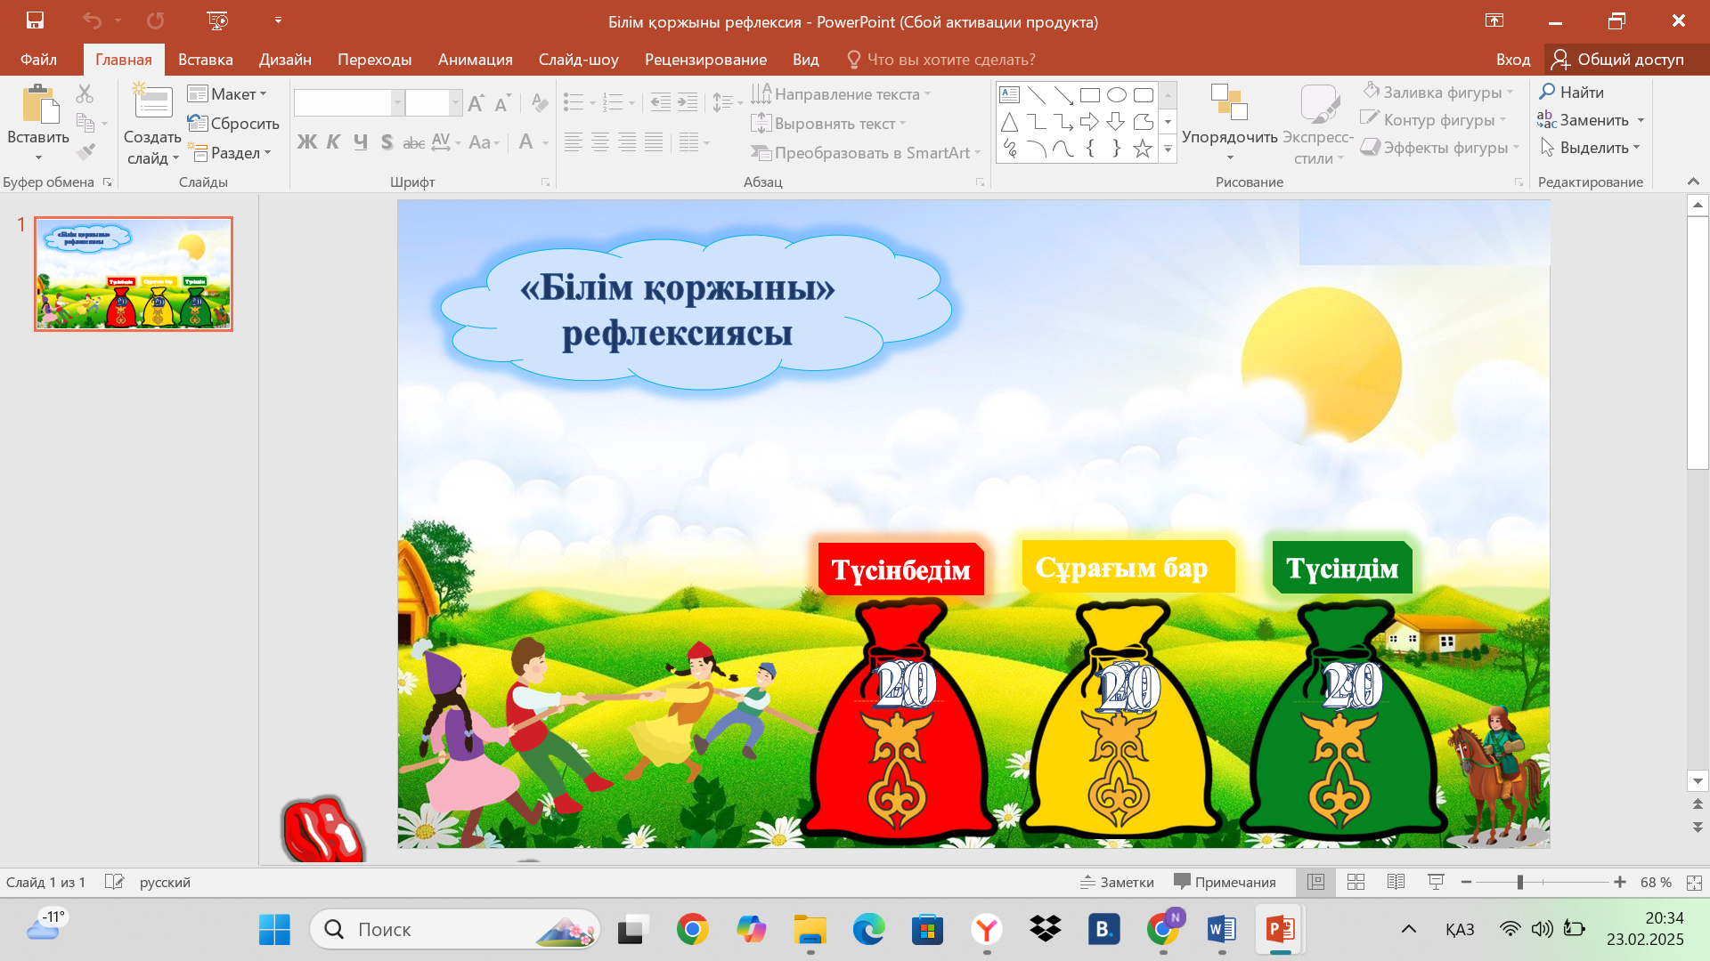1710x961 pixels.
Task: Click the Save icon in quick access toolbar
Action: pyautogui.click(x=35, y=20)
